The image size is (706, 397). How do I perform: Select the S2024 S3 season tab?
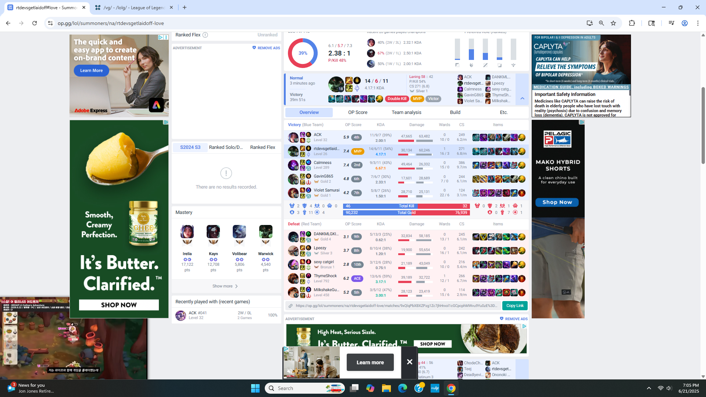pyautogui.click(x=190, y=147)
